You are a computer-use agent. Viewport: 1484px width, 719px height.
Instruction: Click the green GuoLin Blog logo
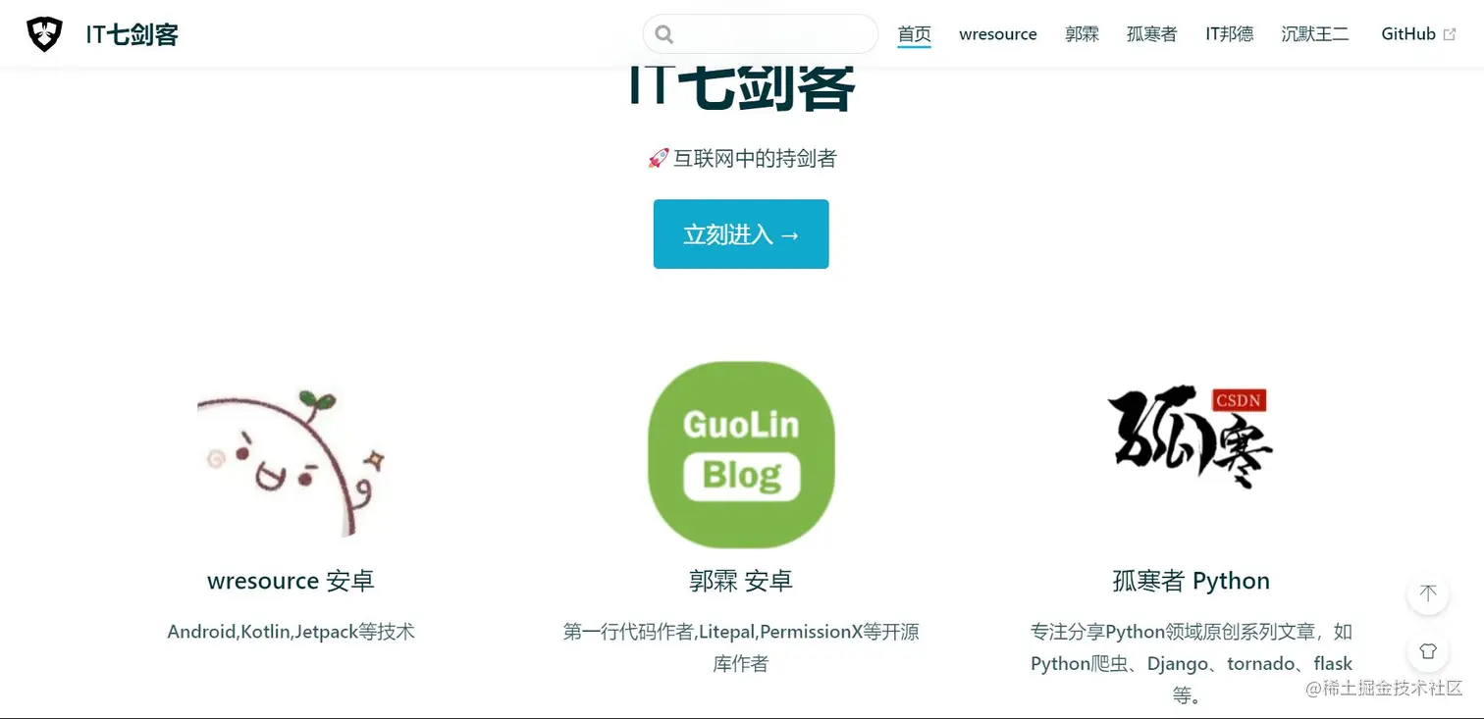741,454
